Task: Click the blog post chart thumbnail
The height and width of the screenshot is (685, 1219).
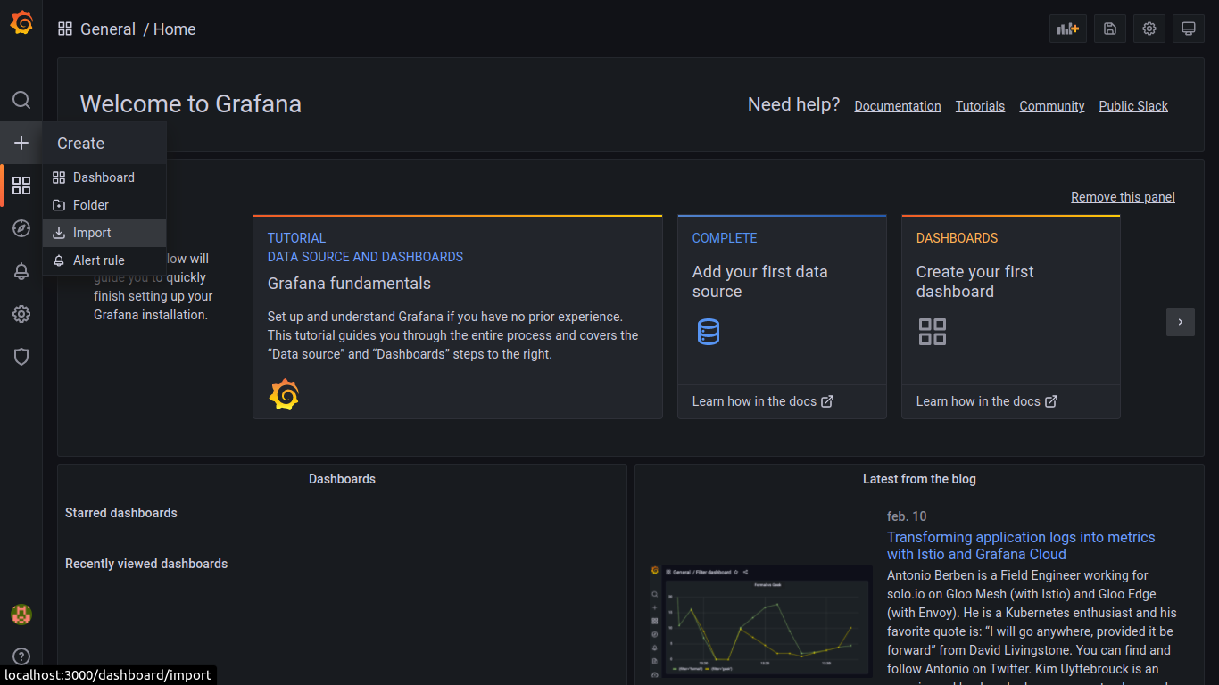Action: 760,622
